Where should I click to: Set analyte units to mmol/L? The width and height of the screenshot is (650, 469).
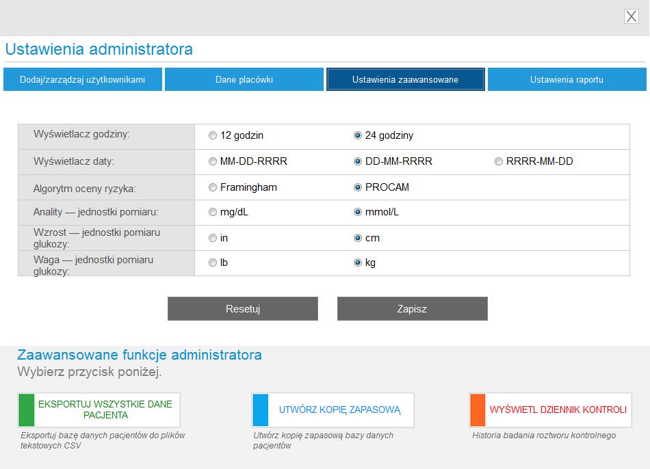point(358,212)
